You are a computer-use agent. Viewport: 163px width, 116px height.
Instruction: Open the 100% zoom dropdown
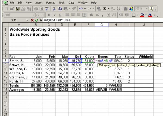point(147,9)
